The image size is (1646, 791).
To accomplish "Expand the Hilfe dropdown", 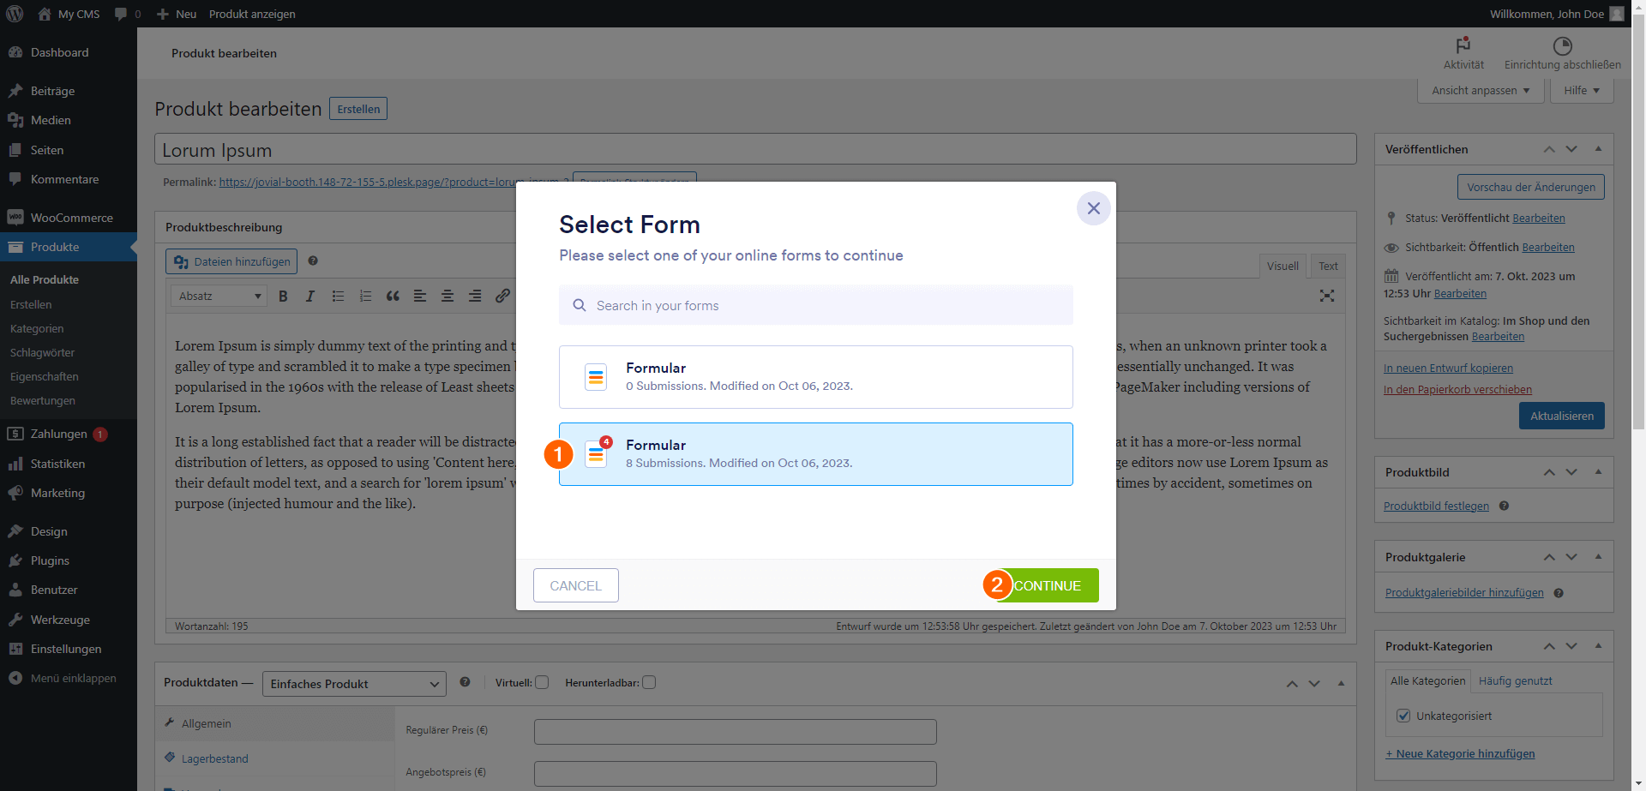I will click(x=1582, y=91).
